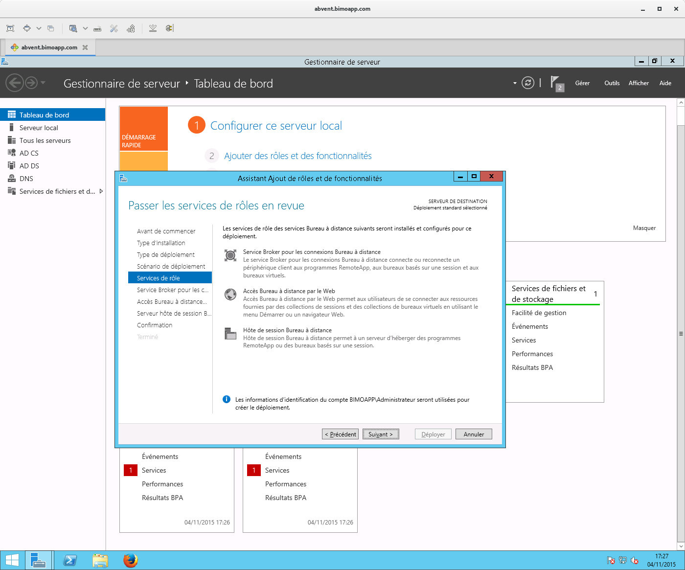Click the USB device redirection icon in the viewer toolbar

(169, 28)
